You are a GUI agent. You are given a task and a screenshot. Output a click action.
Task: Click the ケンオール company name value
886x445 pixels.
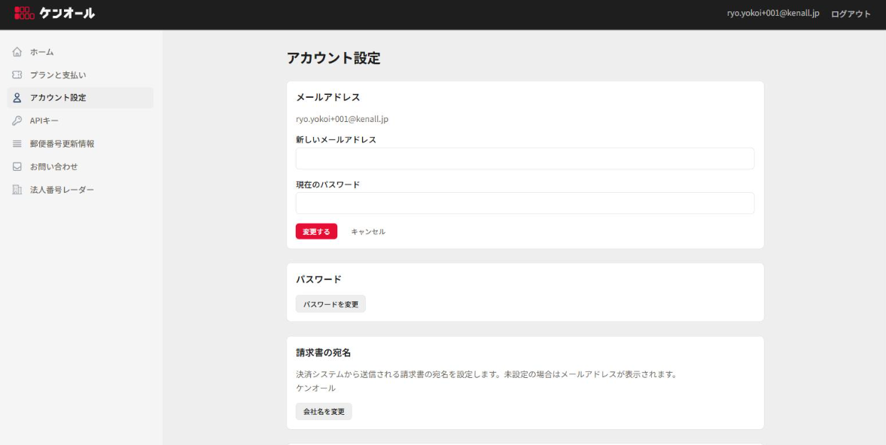[x=315, y=388]
